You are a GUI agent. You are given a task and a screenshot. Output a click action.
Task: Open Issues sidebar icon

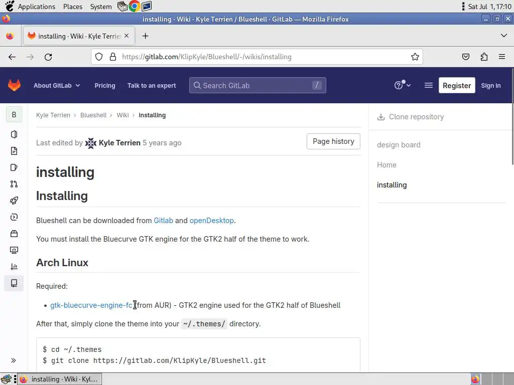(x=14, y=167)
